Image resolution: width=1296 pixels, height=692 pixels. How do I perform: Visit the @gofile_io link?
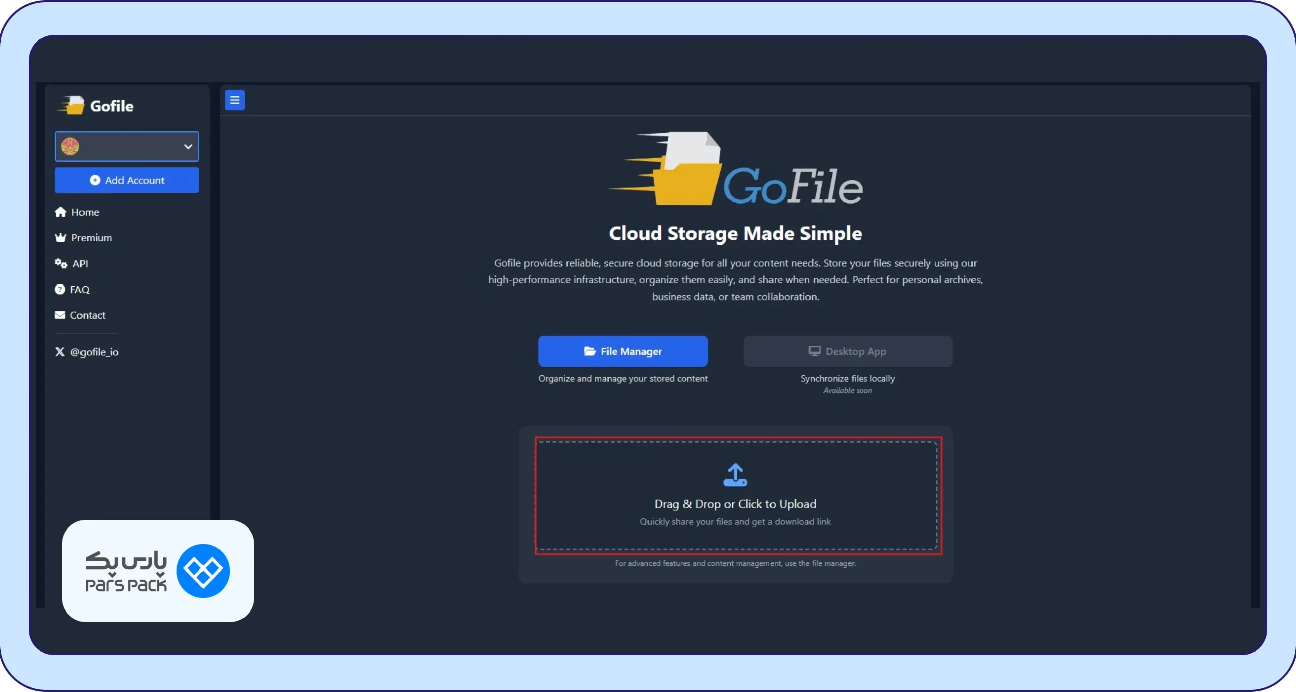pos(94,352)
